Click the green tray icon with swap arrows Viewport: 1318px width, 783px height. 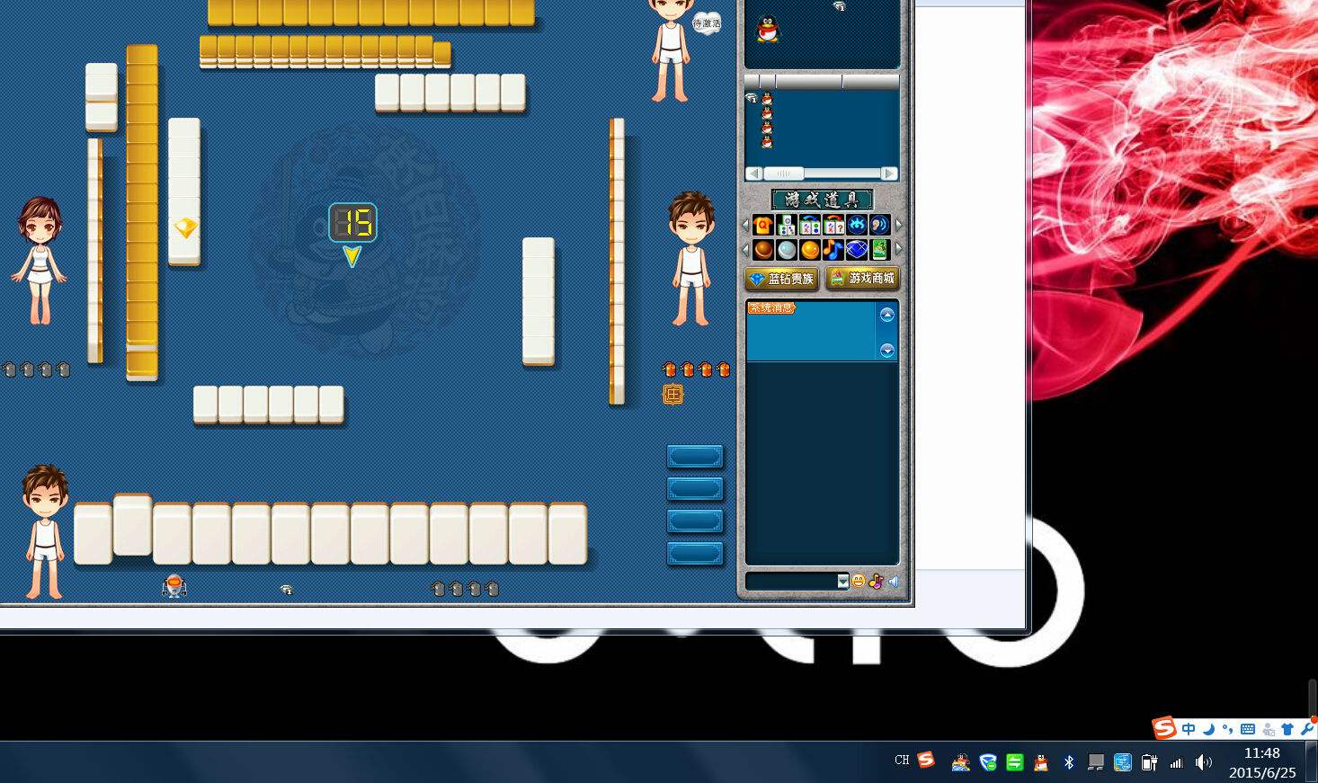click(x=1014, y=762)
